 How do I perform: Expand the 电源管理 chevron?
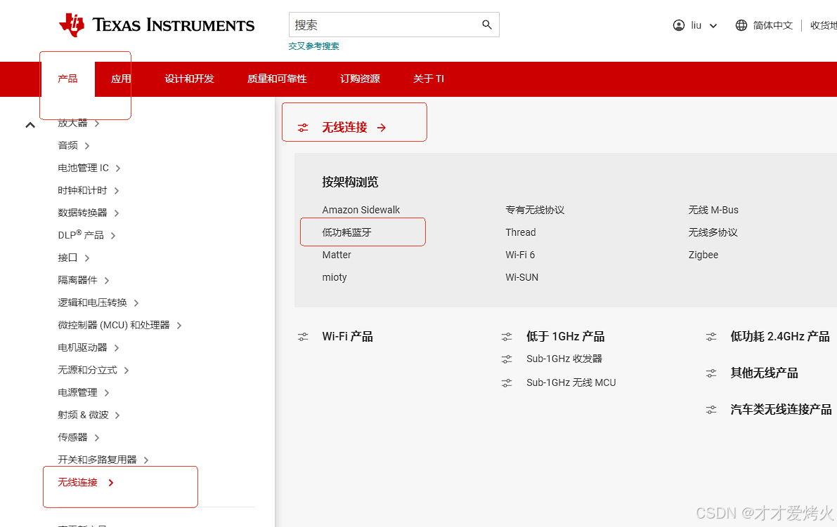(107, 393)
